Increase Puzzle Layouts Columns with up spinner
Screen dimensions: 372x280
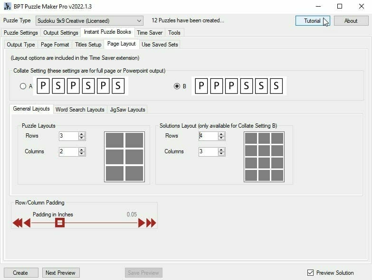pos(82,149)
